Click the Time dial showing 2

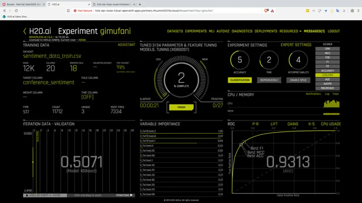point(269,60)
